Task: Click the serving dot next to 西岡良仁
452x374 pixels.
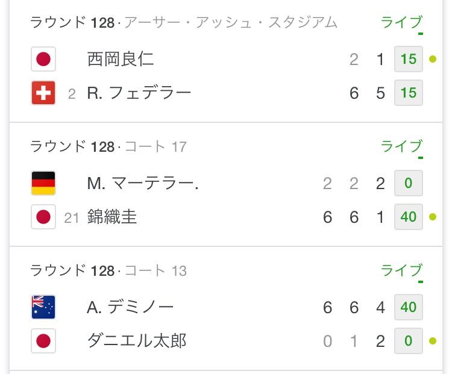Action: (x=433, y=59)
